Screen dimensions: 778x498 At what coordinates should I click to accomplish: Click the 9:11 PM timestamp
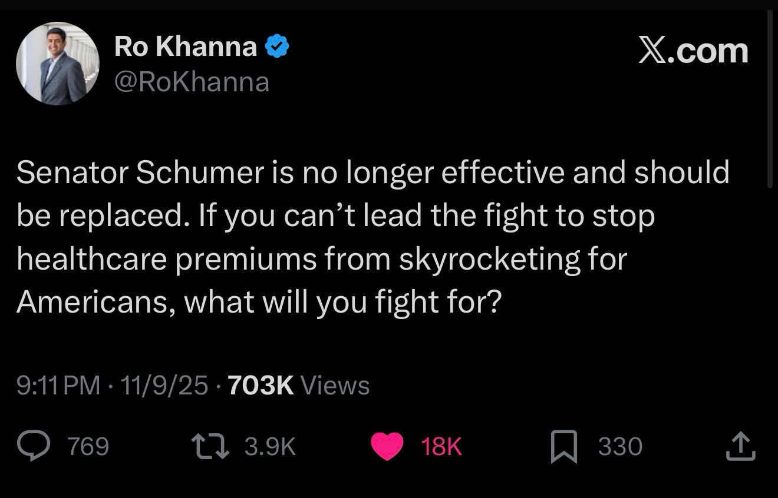tap(58, 386)
